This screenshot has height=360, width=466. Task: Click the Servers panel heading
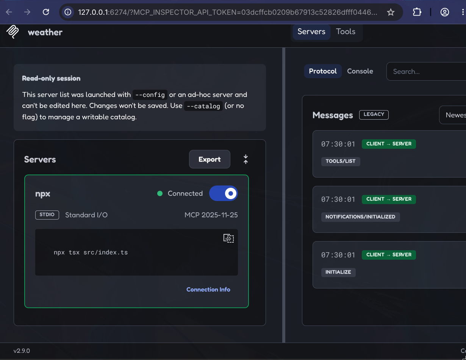pos(40,159)
